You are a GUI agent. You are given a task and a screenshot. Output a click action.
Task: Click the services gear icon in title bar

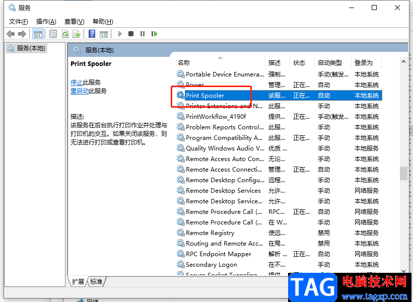coord(12,8)
